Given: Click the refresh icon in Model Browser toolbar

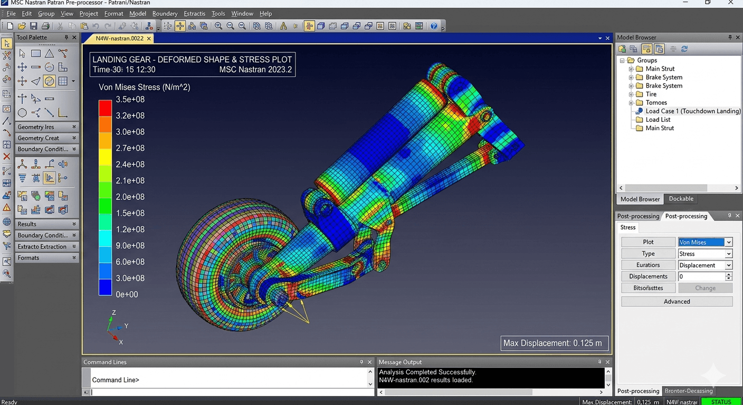Looking at the screenshot, I should coord(684,49).
